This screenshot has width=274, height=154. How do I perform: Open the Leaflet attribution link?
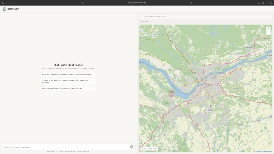257,151
